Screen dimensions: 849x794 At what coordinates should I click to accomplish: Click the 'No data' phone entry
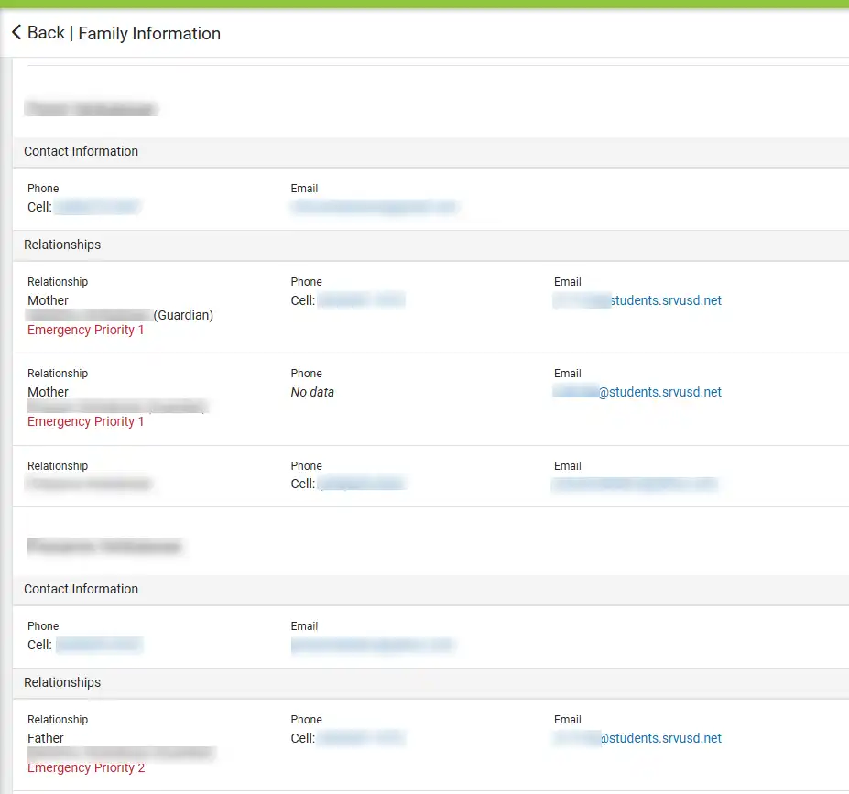tap(312, 392)
